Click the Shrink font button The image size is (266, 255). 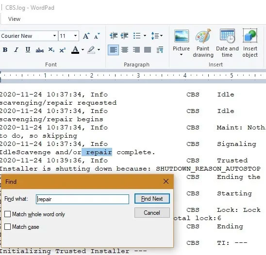(97, 36)
